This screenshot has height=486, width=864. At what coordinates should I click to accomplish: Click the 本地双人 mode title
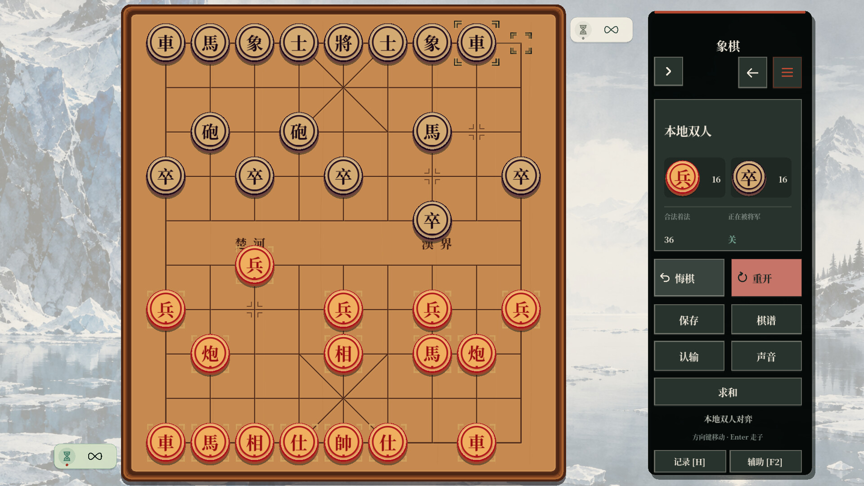[688, 131]
